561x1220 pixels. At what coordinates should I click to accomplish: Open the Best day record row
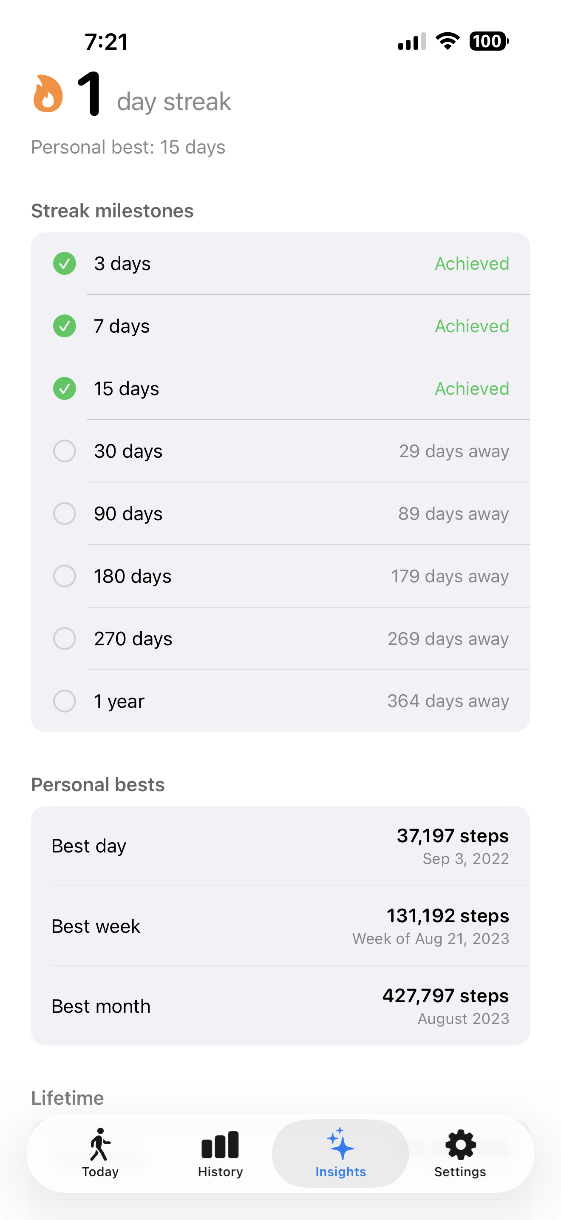point(280,847)
